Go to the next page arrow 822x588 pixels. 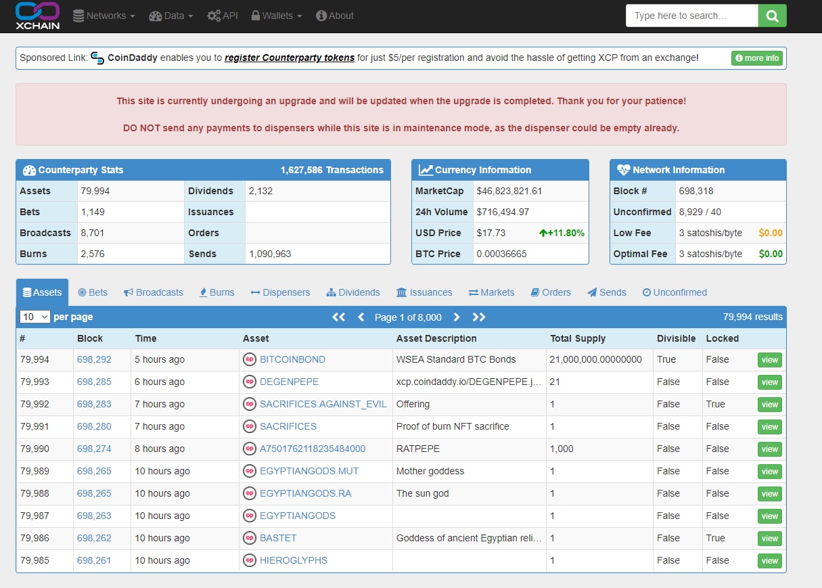tap(457, 317)
